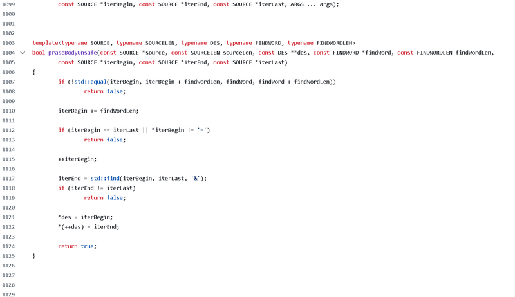Click 'return true;' statement
515x297 pixels.
[77, 246]
